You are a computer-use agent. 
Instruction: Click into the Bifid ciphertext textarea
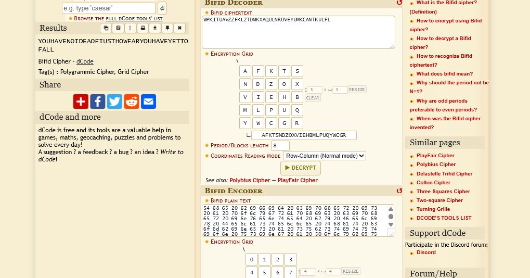tap(299, 32)
